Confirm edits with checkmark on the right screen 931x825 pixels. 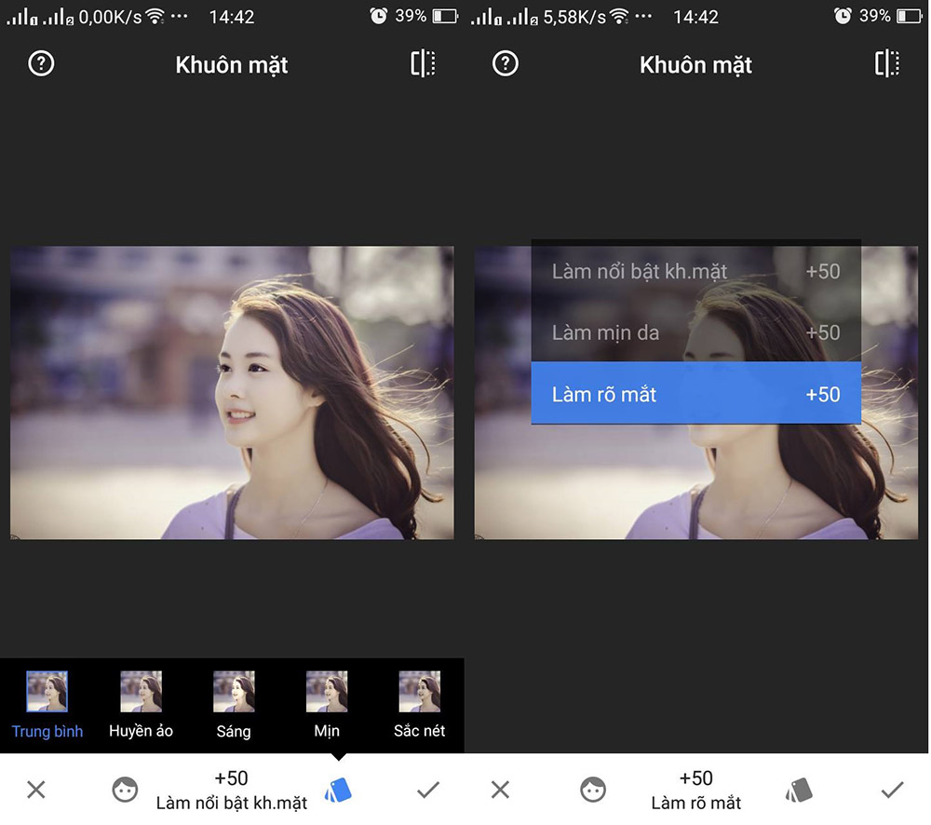[892, 790]
